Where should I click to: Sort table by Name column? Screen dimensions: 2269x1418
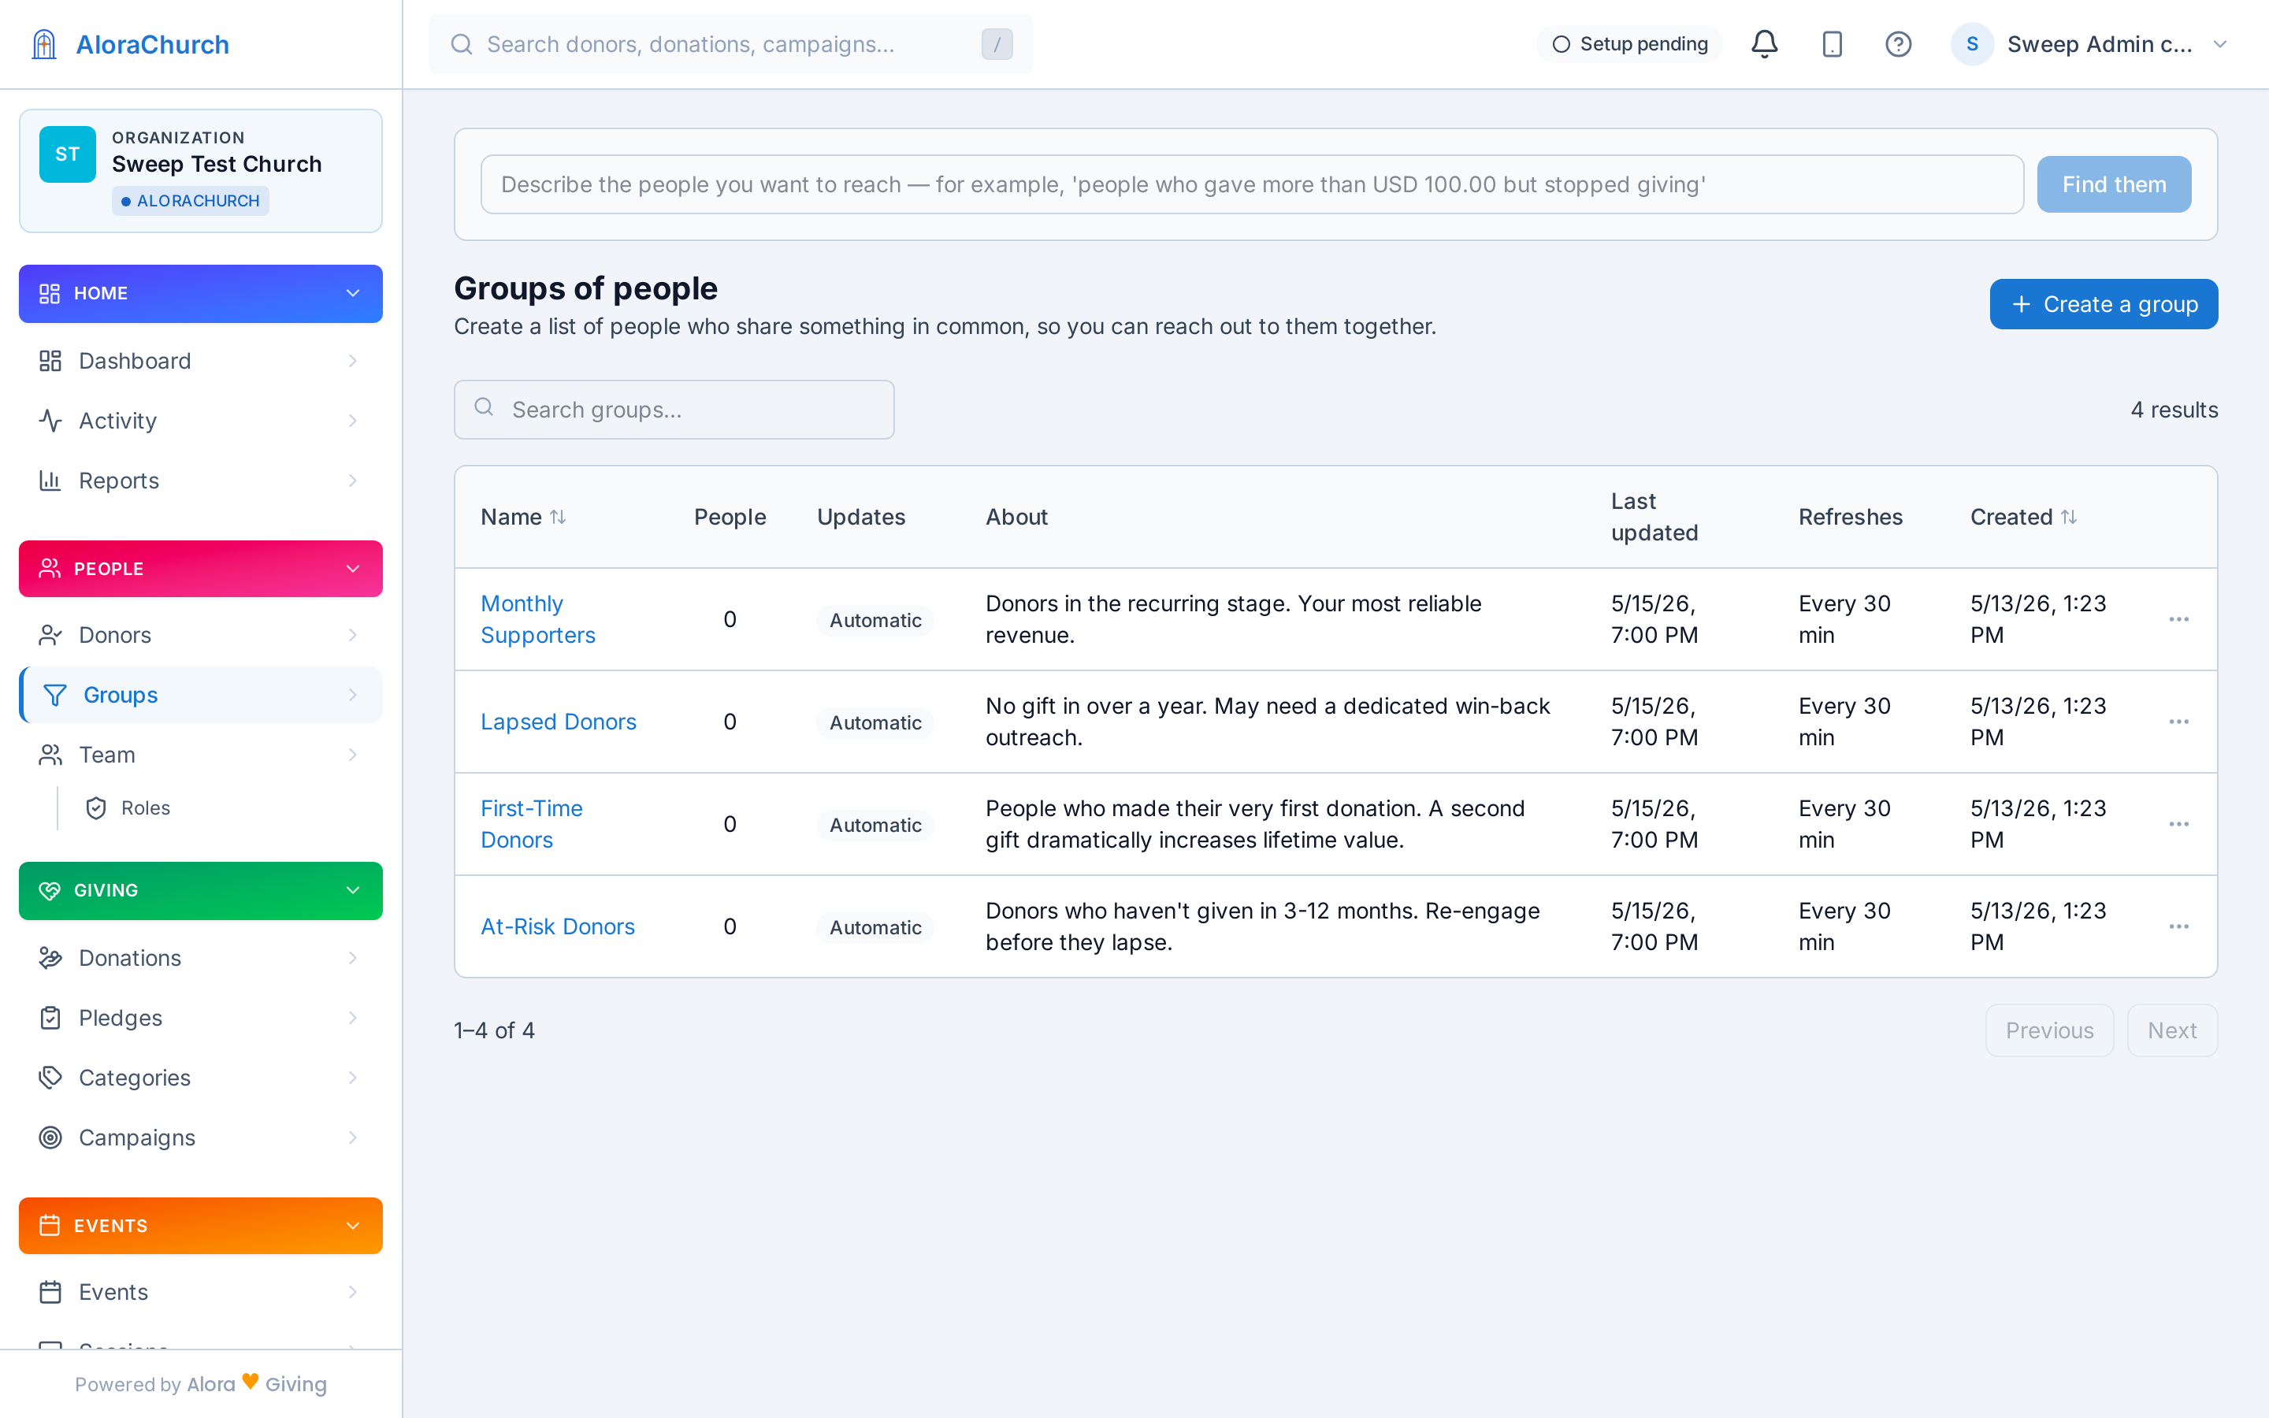pyautogui.click(x=523, y=517)
